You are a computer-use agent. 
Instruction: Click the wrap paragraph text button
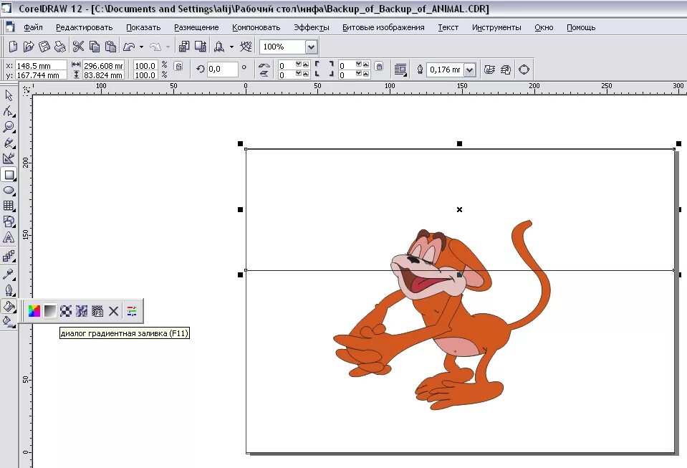400,70
